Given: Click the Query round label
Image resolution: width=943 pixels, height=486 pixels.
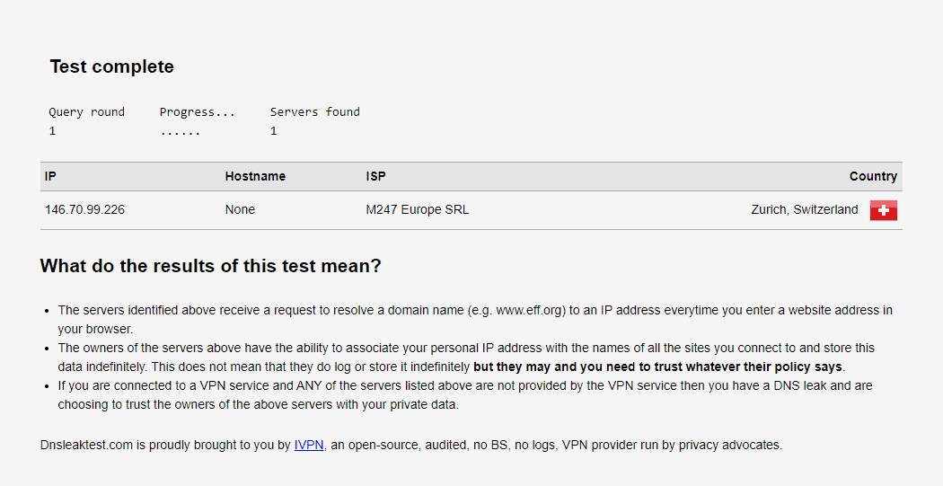Looking at the screenshot, I should pos(86,112).
